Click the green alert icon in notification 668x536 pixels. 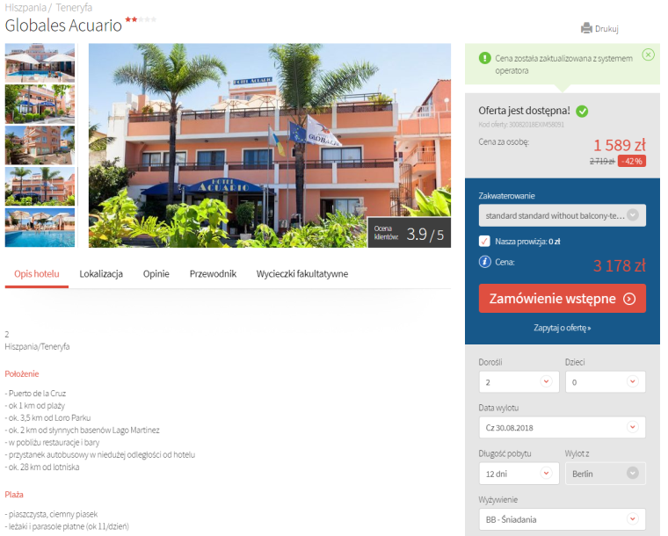tap(485, 58)
